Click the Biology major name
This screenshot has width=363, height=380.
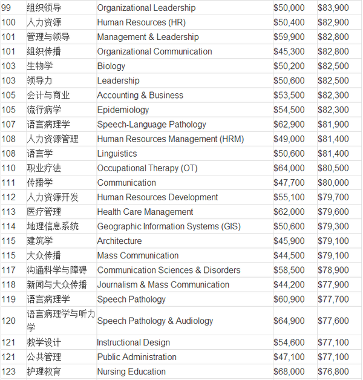(x=111, y=66)
